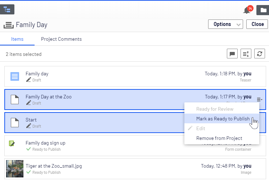Choose Mark as Ready to Publish
Viewport: 269px width, 181px height.
point(223,119)
